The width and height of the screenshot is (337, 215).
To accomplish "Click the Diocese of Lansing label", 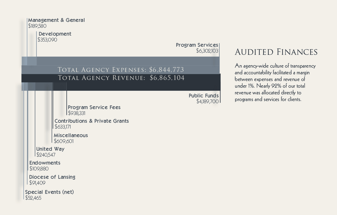I will click(52, 177).
